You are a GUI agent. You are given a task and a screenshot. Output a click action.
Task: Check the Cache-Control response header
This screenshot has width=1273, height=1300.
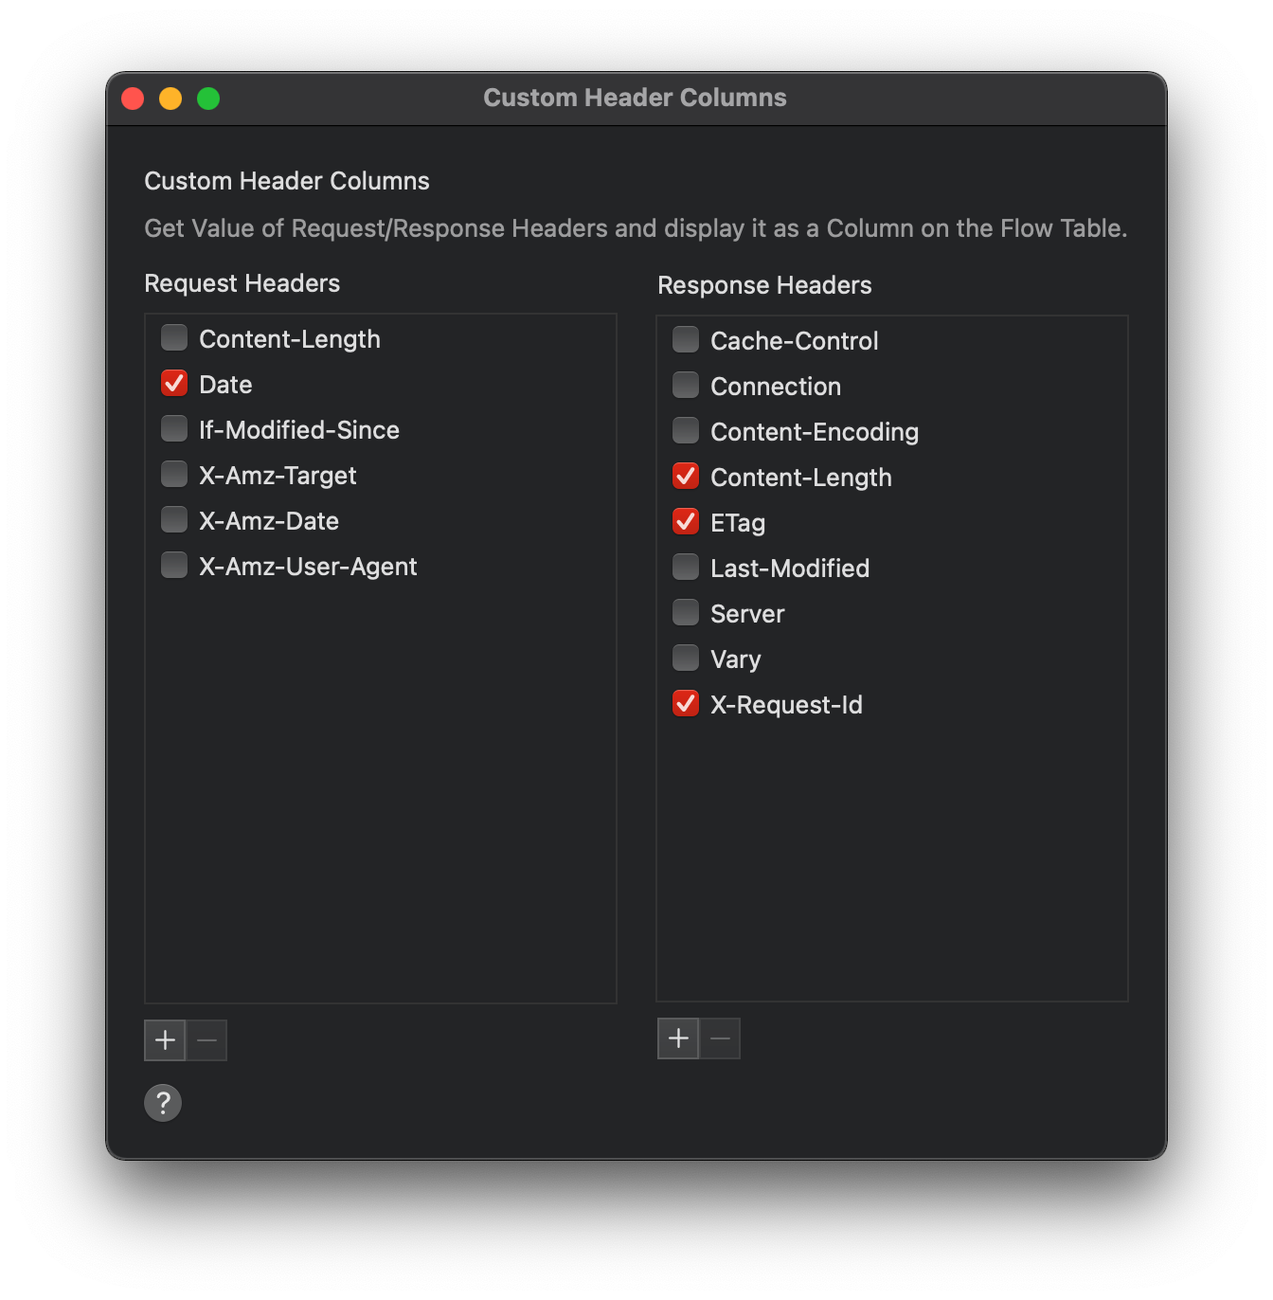click(x=685, y=339)
